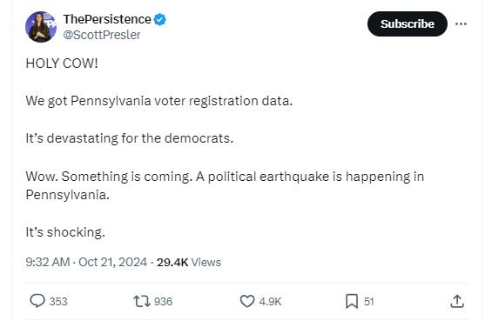Open the 9:32 AM Oct 21, 2024 timestamp

pos(86,262)
